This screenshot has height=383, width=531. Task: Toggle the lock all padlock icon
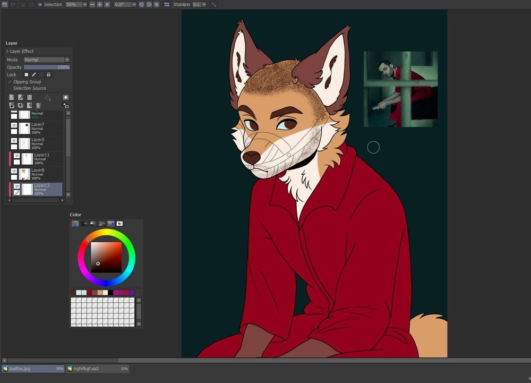tap(49, 74)
